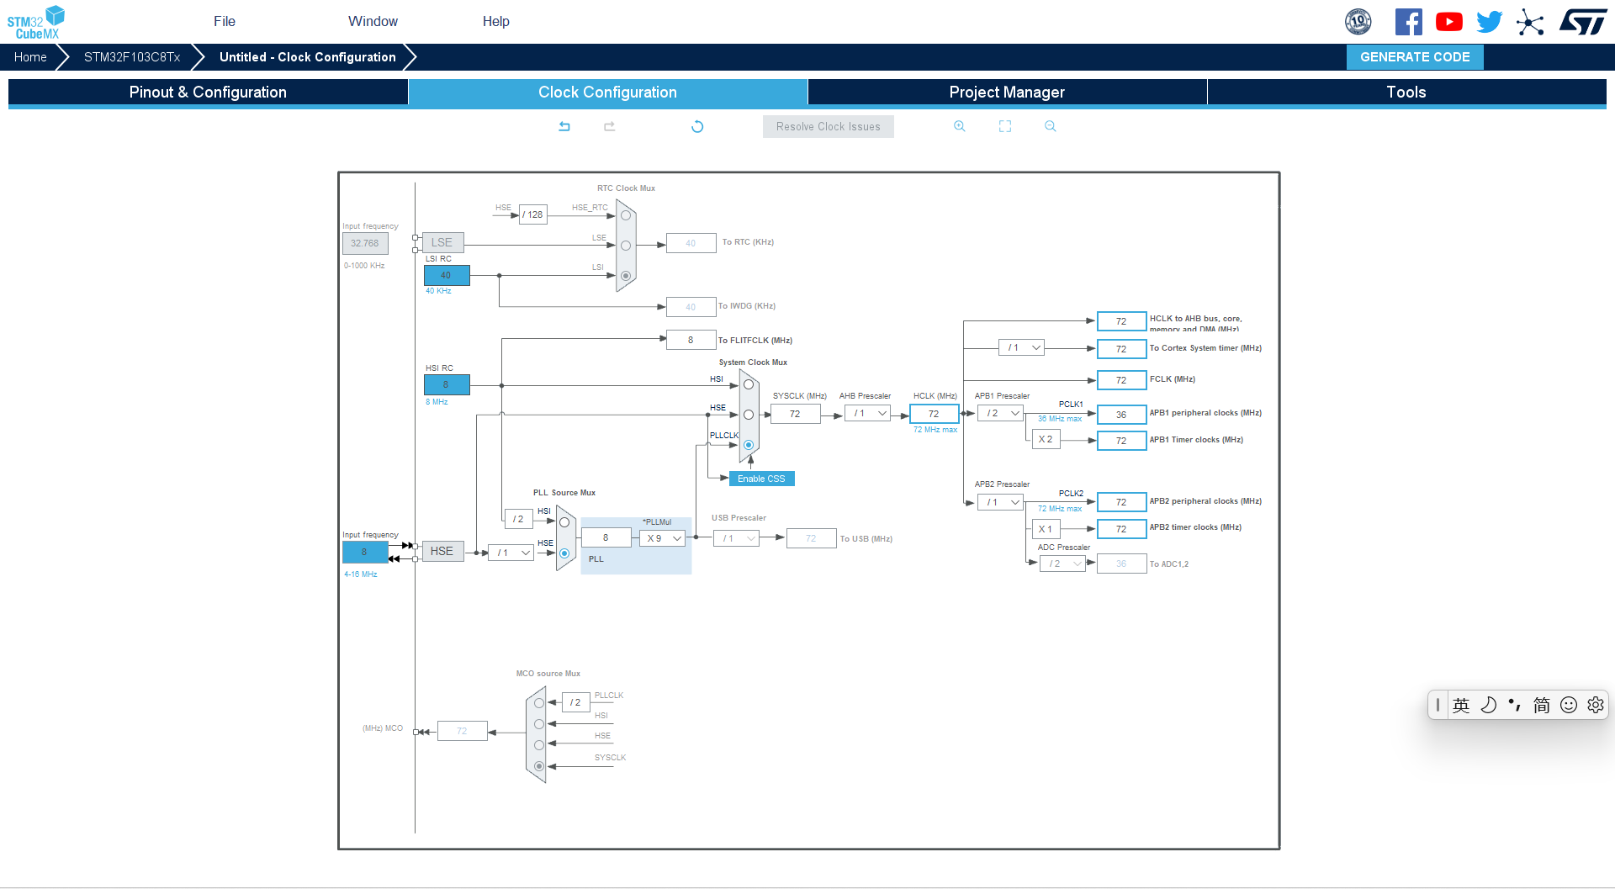Click APB1 peripheral clocks value 36
Viewport: 1615px width, 889px height.
pos(1121,415)
